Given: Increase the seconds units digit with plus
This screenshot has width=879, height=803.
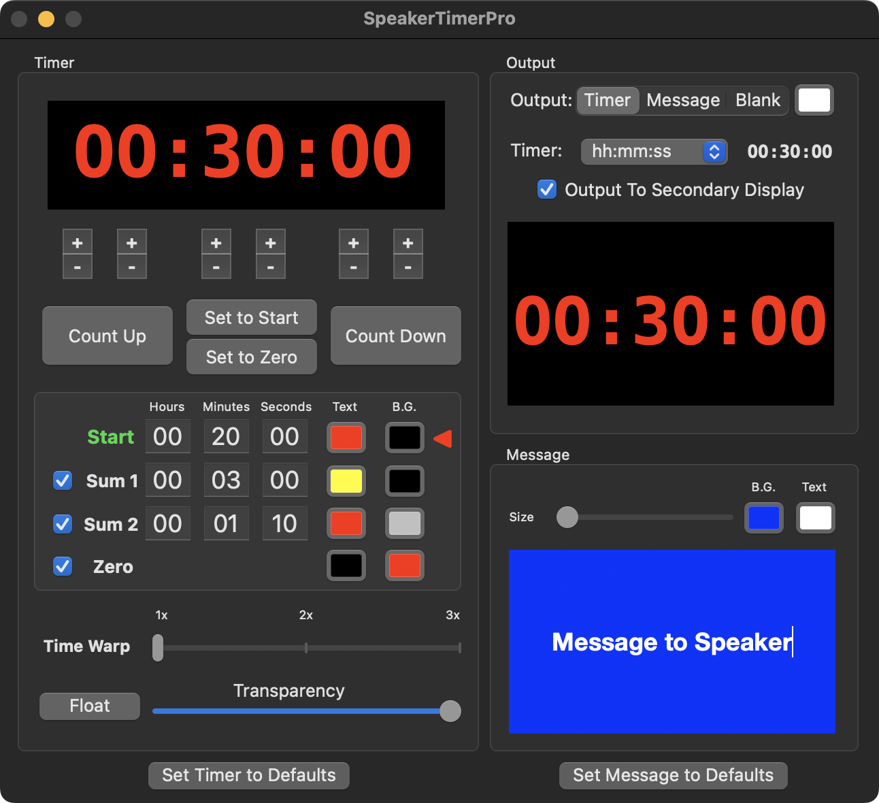Looking at the screenshot, I should tap(408, 243).
